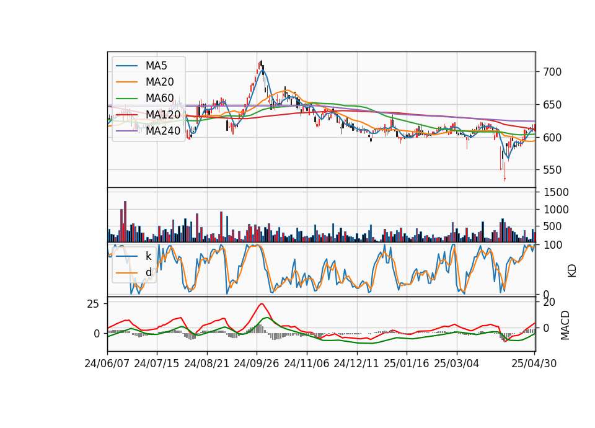Screen dimensions: 595x428
Task: Click the blue MA5 legend line sample
Action: pos(126,66)
